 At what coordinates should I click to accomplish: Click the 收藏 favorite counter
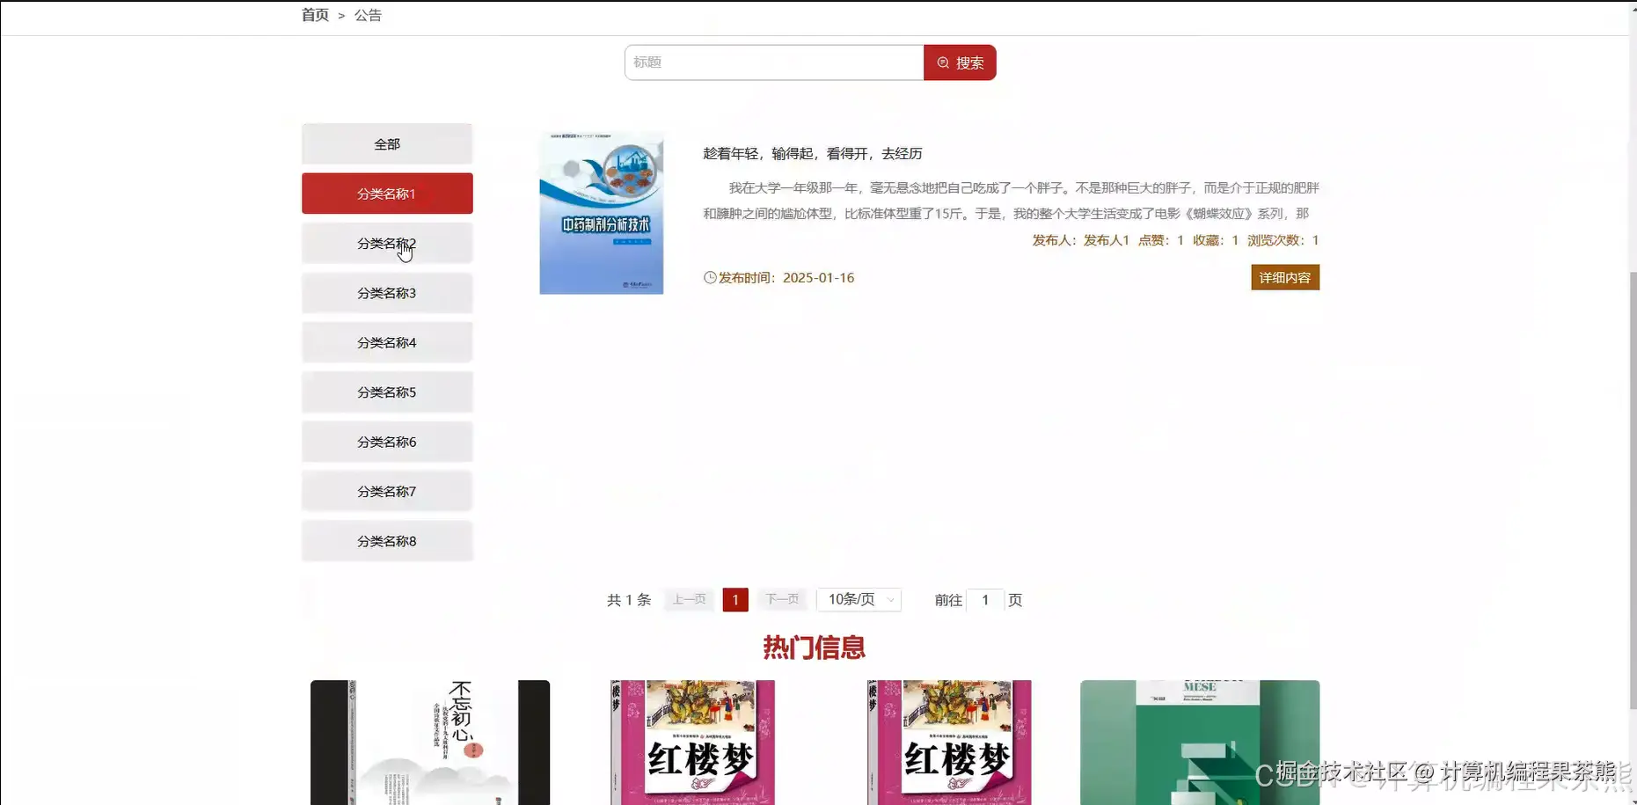pyautogui.click(x=1217, y=239)
